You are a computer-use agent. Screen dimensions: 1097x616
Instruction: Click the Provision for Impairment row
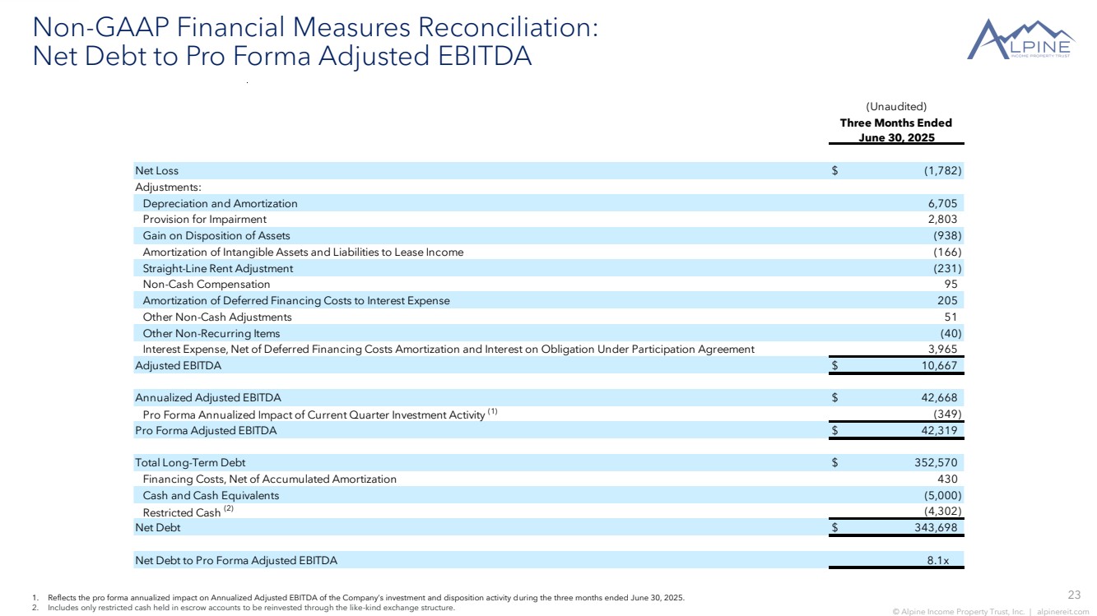point(204,220)
